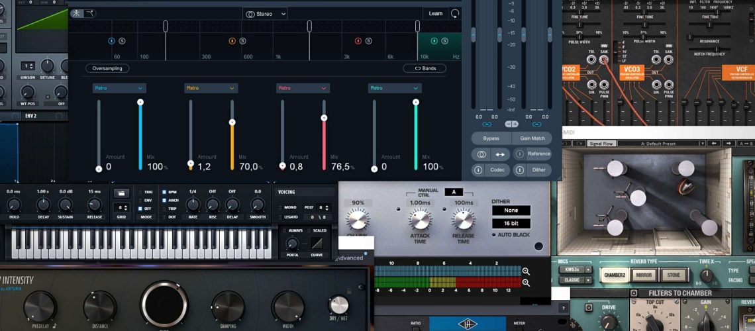This screenshot has height=331, width=755.
Task: Click the upper magnifier icon beside blue meter
Action: (526, 271)
